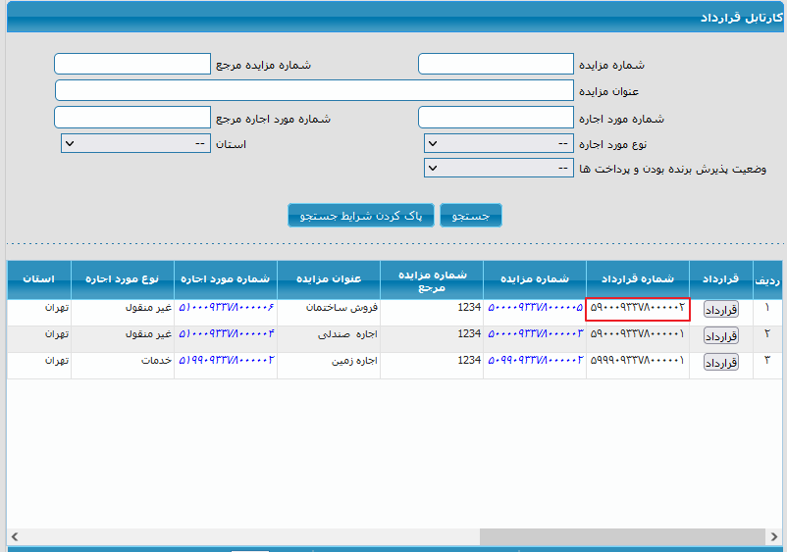
Task: Click پاک کردن شرایط جستجو button
Action: [x=361, y=216]
